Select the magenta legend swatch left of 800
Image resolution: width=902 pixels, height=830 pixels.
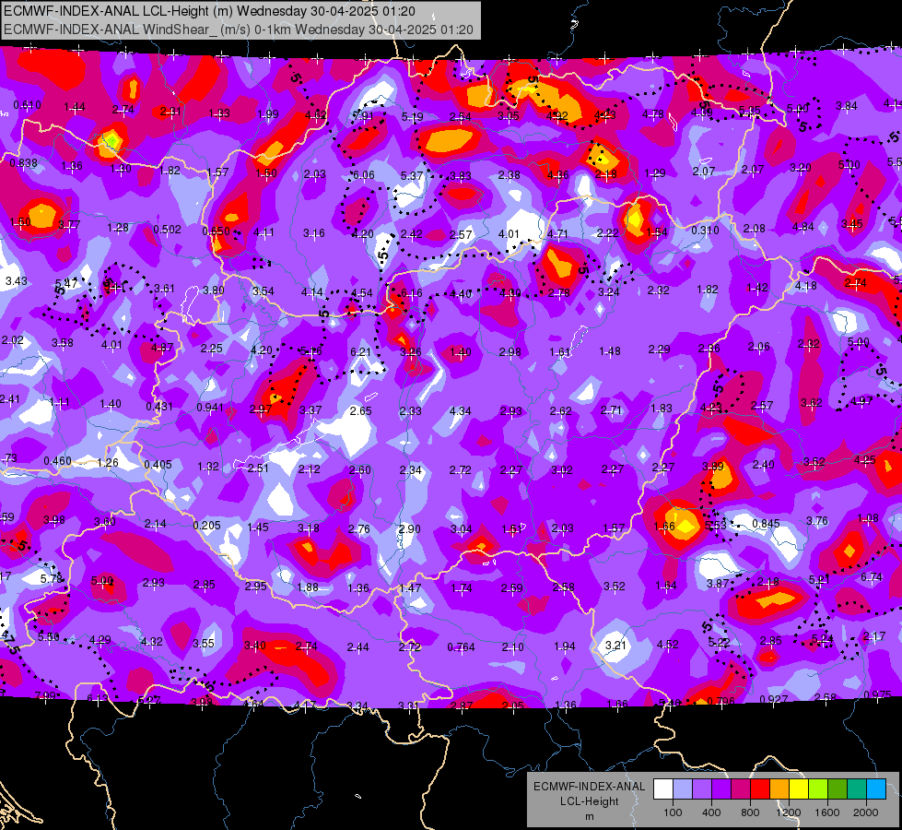(741, 789)
